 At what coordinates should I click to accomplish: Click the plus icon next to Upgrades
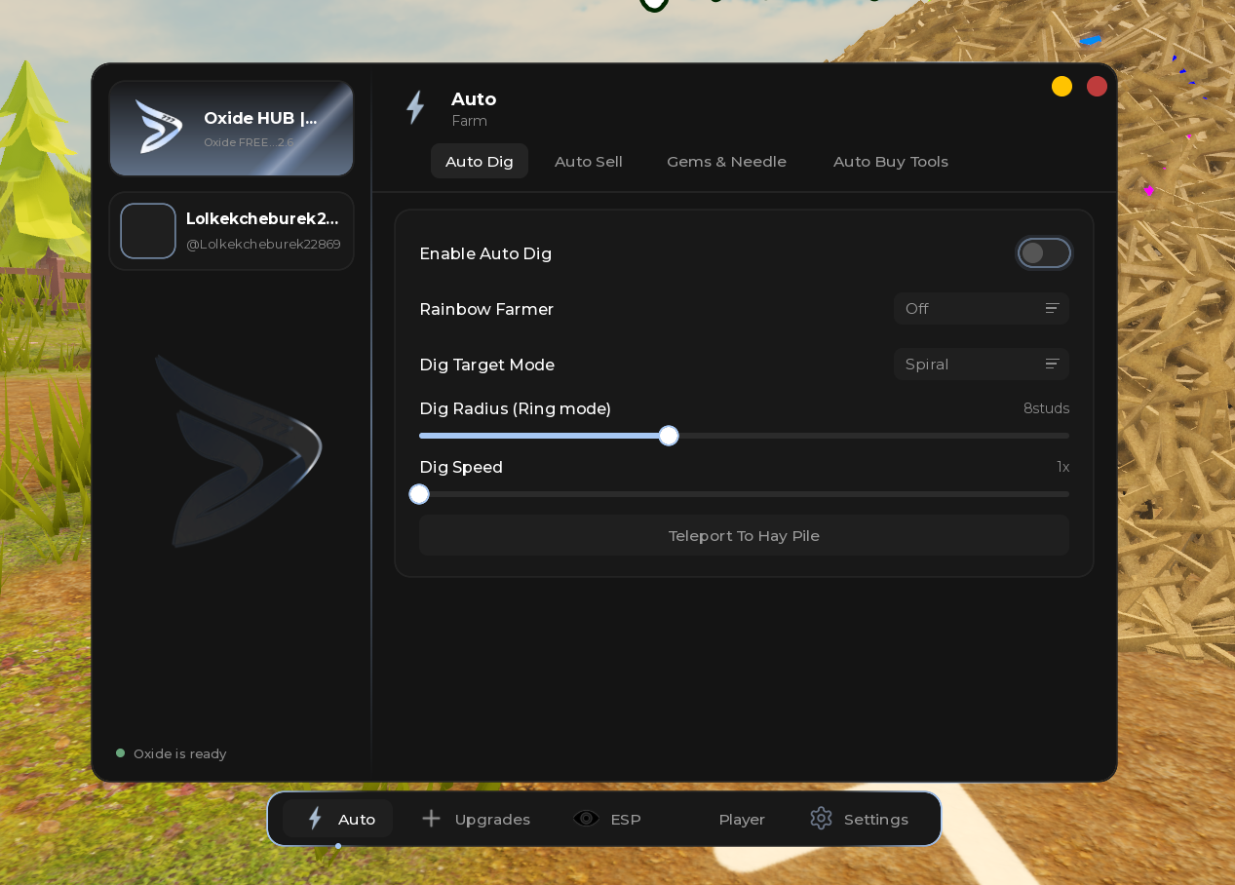431,819
